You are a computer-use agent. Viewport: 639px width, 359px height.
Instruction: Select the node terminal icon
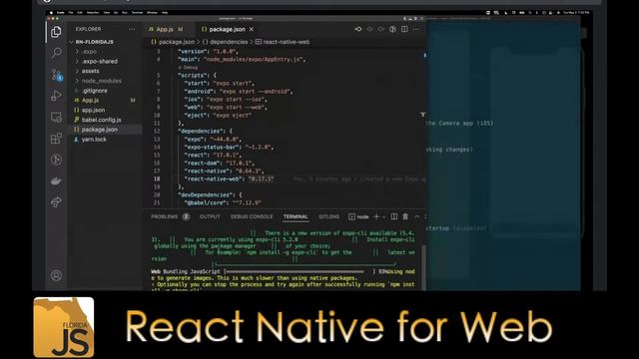pyautogui.click(x=351, y=217)
